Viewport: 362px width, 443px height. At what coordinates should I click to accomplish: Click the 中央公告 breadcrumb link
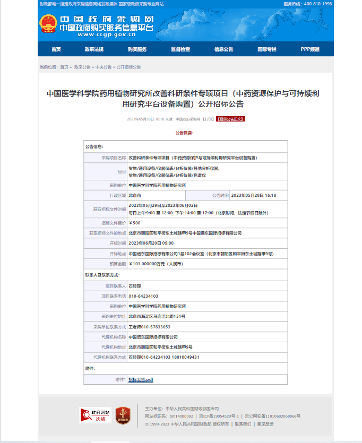point(104,67)
